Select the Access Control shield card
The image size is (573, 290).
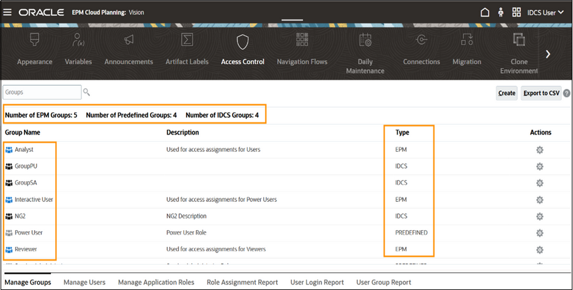(242, 50)
